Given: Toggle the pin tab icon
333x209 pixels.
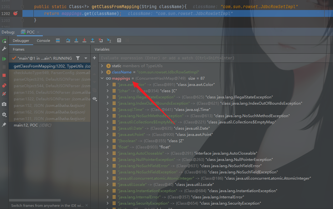Looking at the screenshot, I should tap(4, 125).
